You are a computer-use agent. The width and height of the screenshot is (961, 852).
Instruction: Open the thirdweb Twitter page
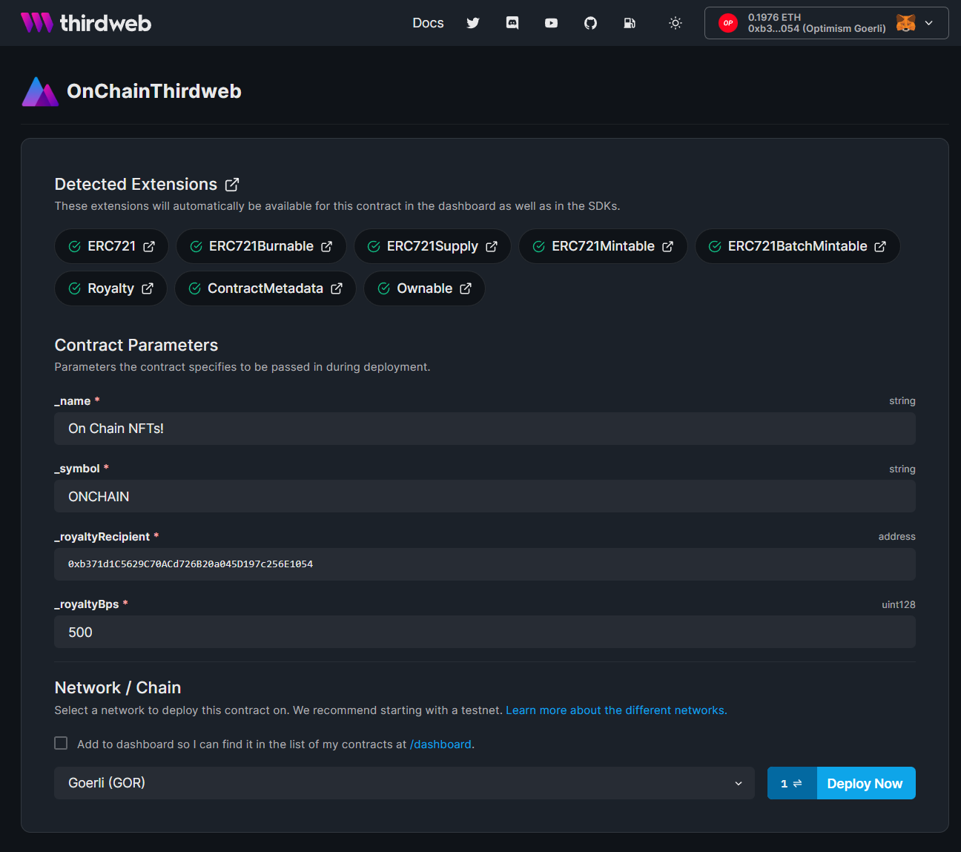[473, 23]
